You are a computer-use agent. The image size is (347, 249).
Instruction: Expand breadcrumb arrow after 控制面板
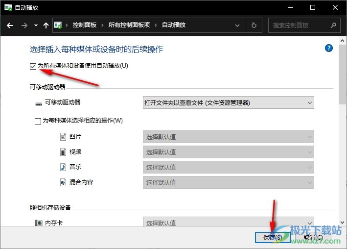coord(102,25)
